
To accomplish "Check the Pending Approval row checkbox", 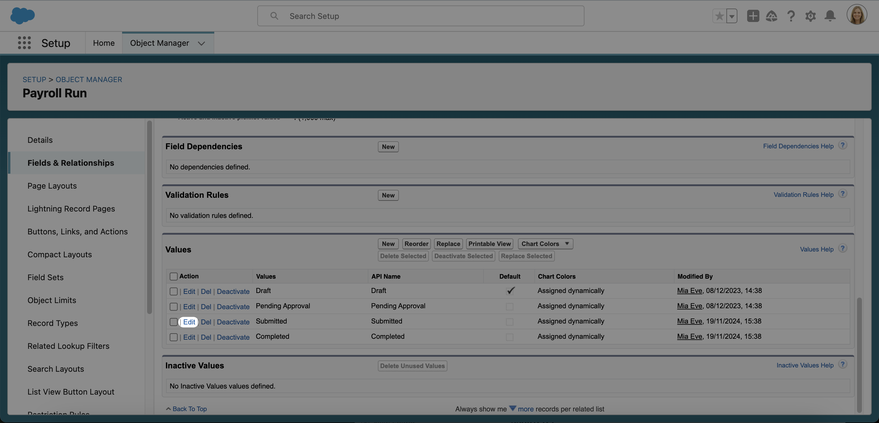I will pos(173,306).
